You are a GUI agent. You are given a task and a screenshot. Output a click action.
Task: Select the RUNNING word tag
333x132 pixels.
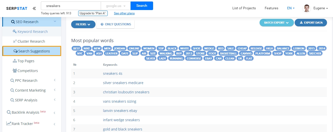click(176, 58)
